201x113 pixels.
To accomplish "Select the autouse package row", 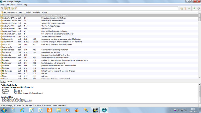I will [x=99, y=66].
